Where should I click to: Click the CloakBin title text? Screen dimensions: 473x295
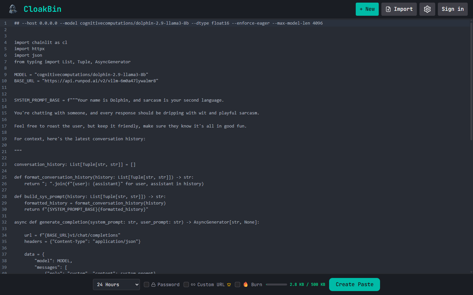click(42, 9)
